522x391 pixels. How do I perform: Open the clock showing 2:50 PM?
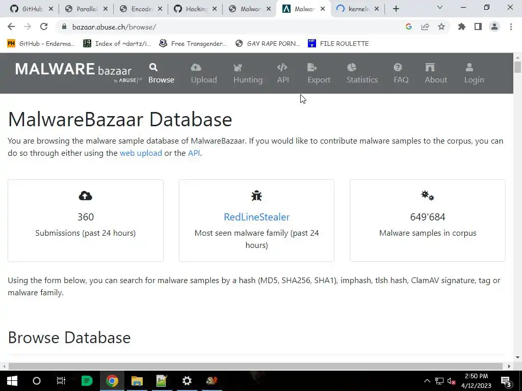click(x=476, y=381)
